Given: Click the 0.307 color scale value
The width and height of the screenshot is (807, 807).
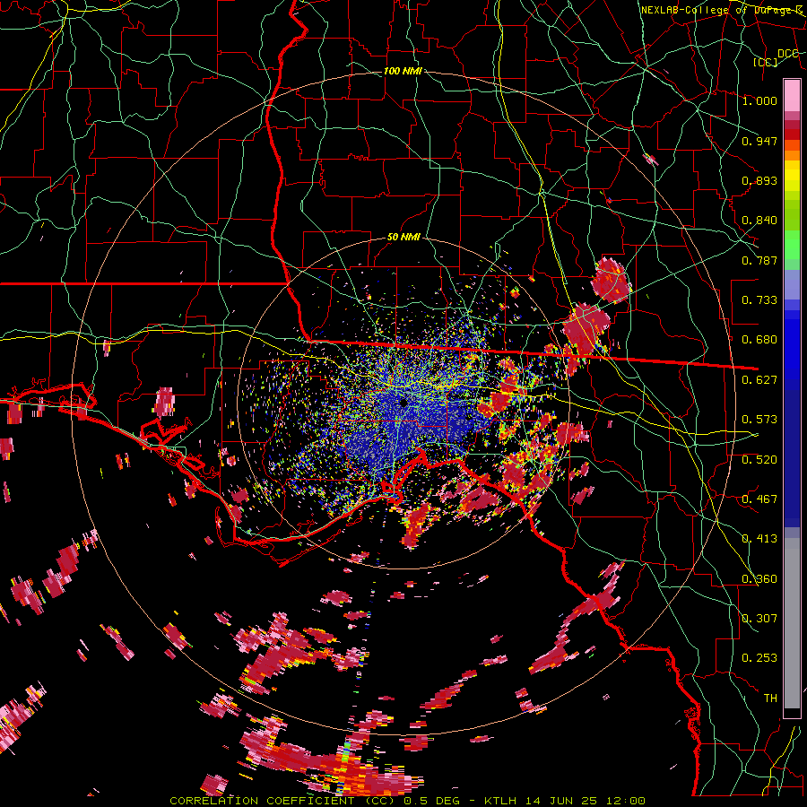Looking at the screenshot, I should point(759,619).
